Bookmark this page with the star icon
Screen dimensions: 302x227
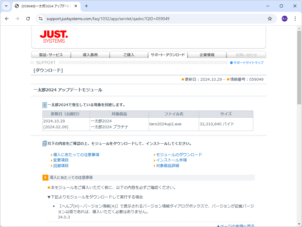click(270, 18)
